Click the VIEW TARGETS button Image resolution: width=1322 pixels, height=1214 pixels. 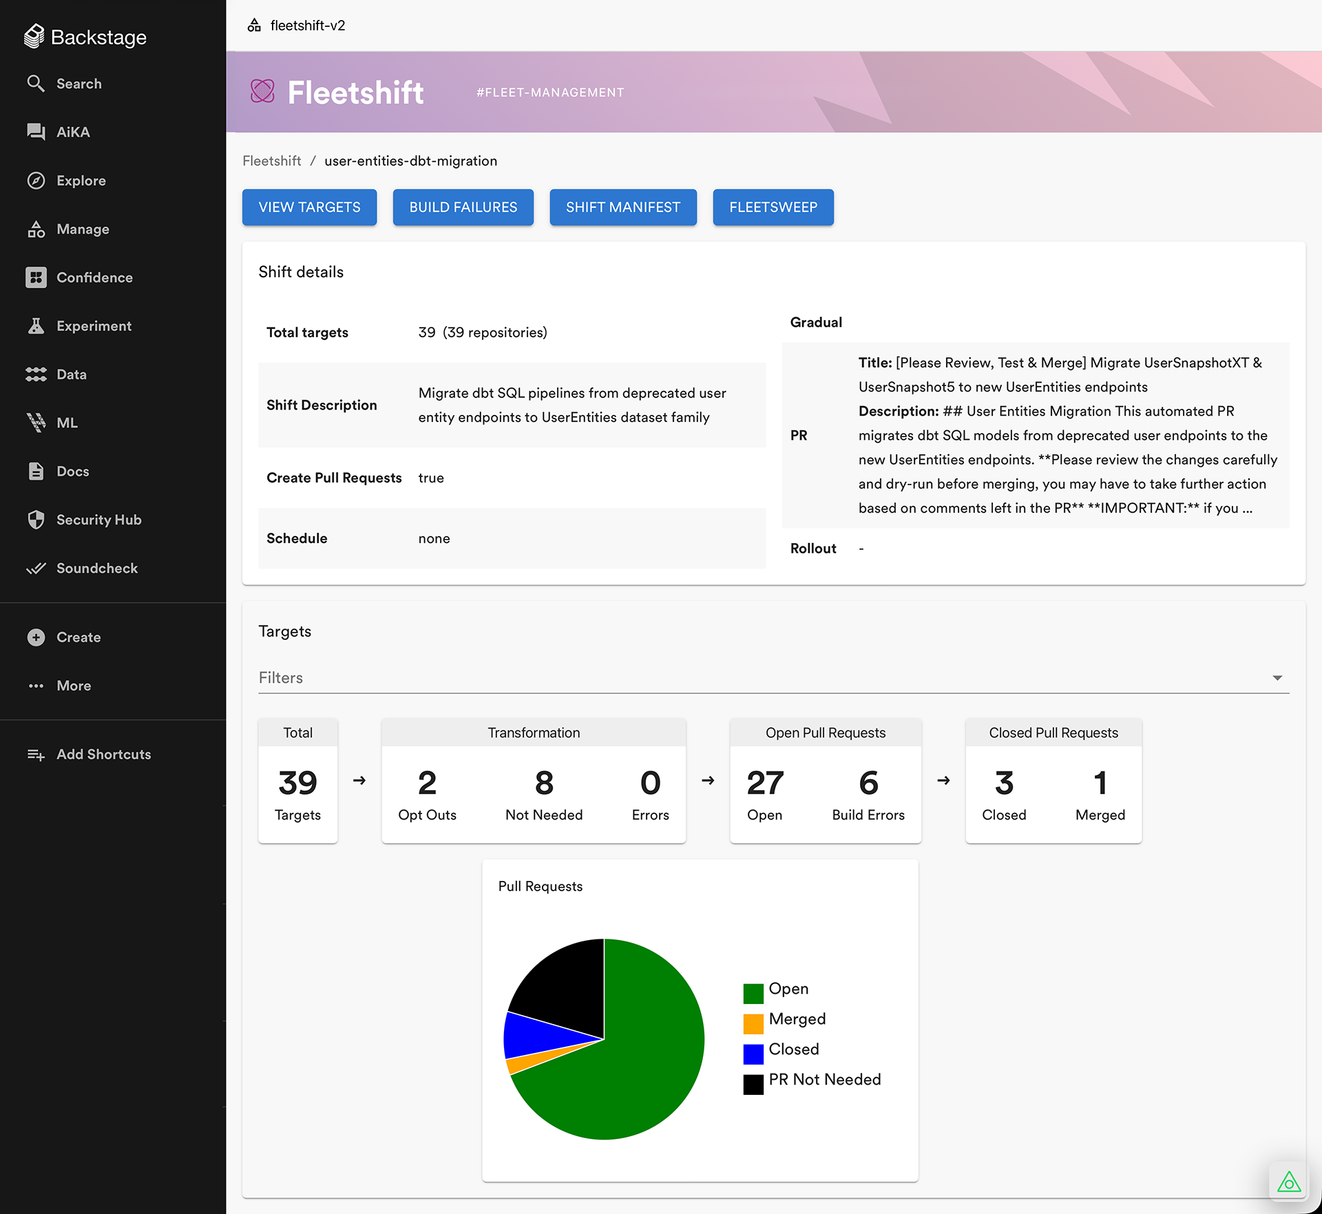[x=309, y=207]
